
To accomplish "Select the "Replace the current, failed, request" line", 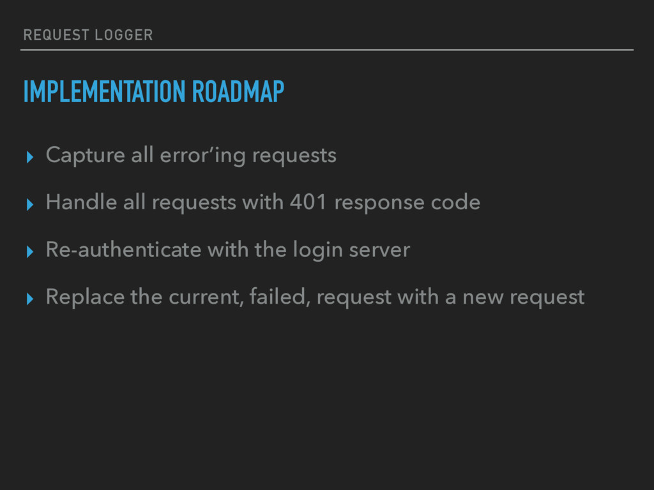I will (x=316, y=297).
